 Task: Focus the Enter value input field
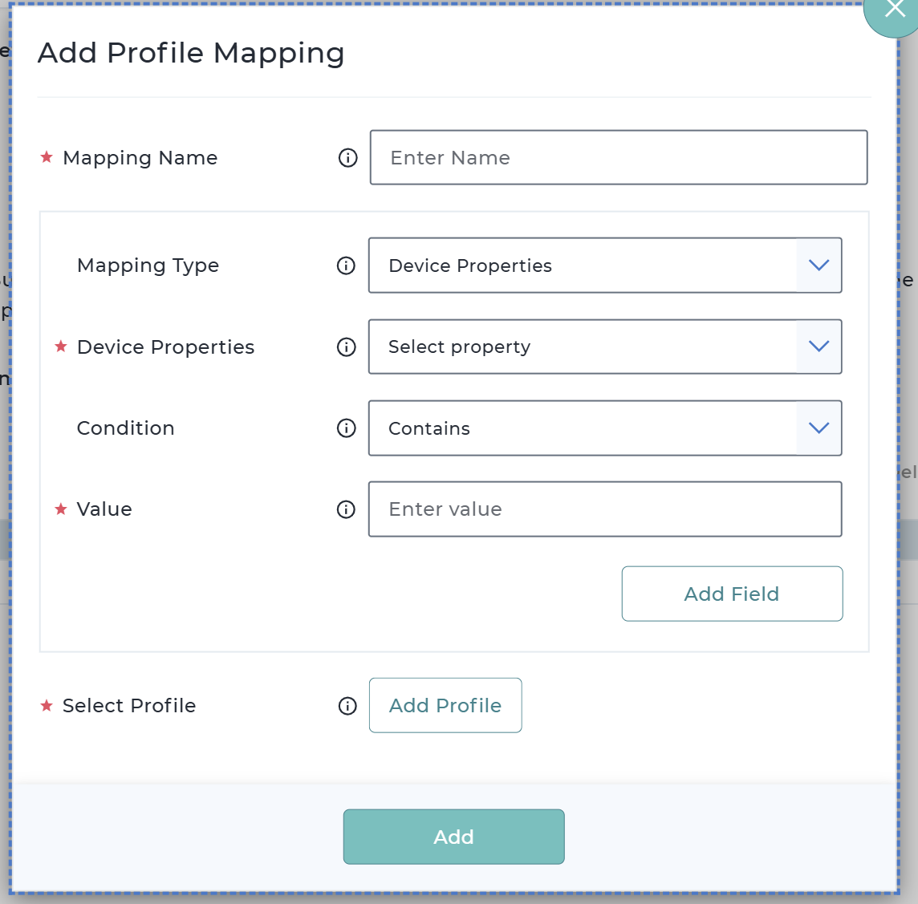(604, 509)
